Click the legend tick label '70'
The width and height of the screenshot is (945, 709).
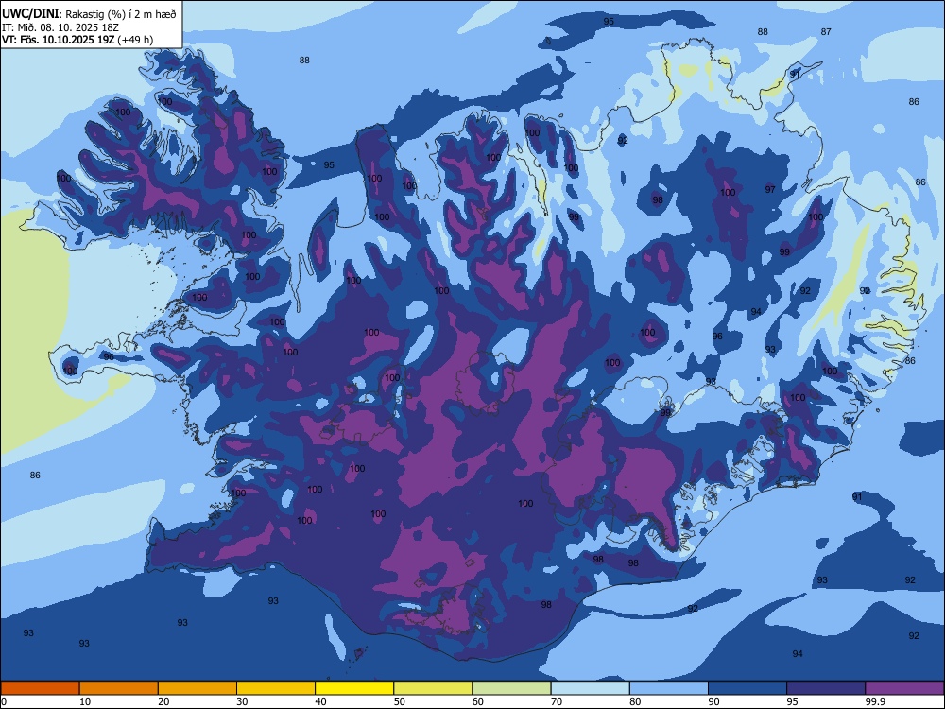[x=557, y=701]
